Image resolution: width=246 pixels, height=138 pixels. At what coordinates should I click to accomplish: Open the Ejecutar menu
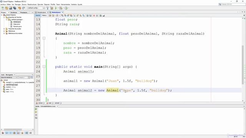coord(40,4)
